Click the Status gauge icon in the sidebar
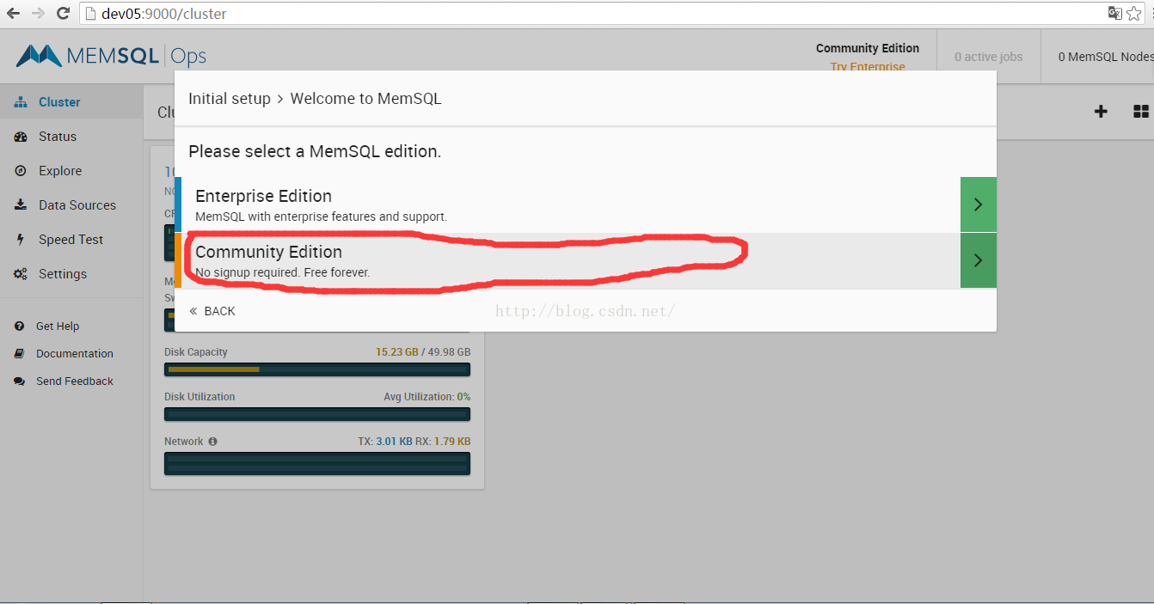This screenshot has height=604, width=1154. [x=21, y=137]
